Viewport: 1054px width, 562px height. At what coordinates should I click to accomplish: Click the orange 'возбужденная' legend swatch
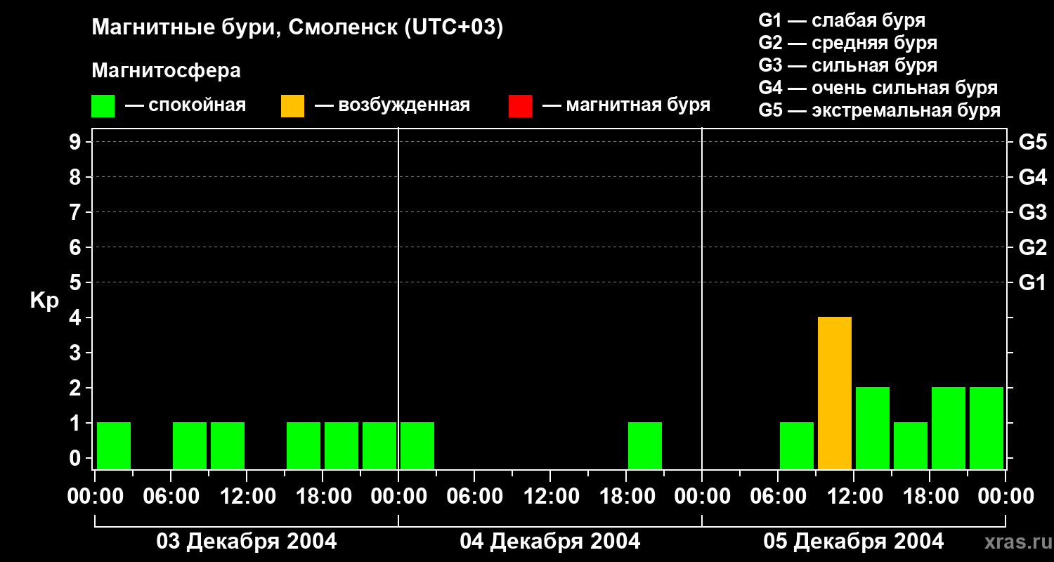pos(292,106)
